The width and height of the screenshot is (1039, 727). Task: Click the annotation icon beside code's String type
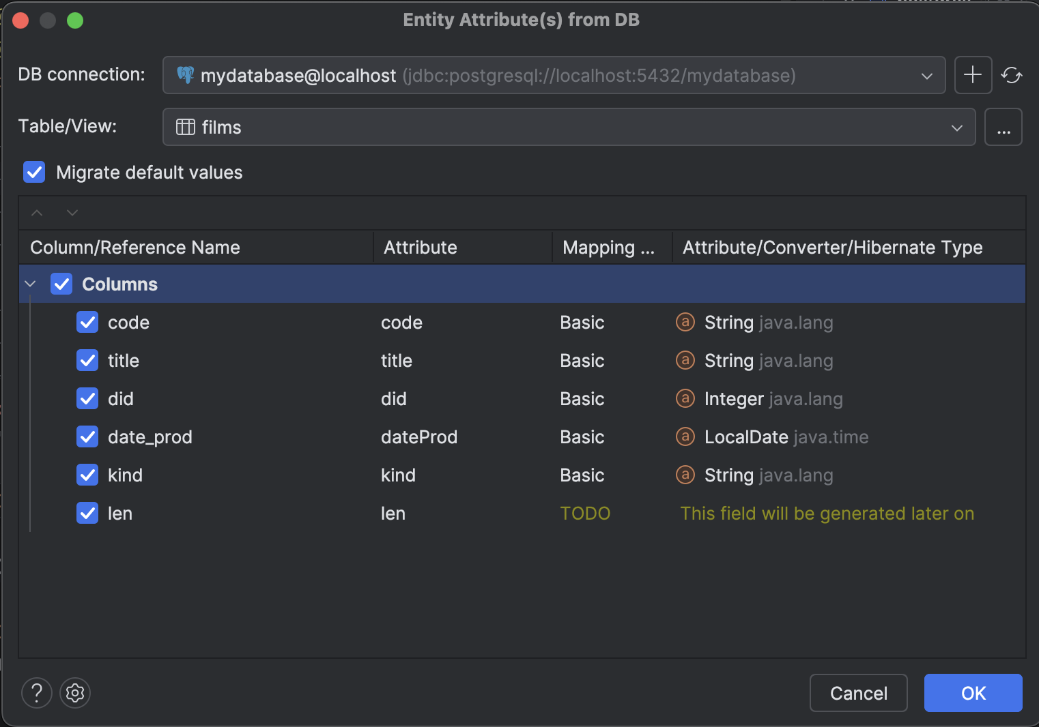(685, 322)
